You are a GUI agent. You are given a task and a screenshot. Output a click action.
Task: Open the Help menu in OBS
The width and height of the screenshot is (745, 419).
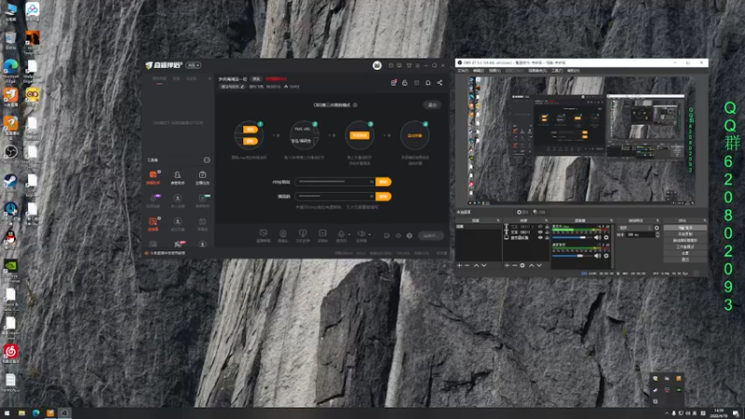pyautogui.click(x=574, y=71)
